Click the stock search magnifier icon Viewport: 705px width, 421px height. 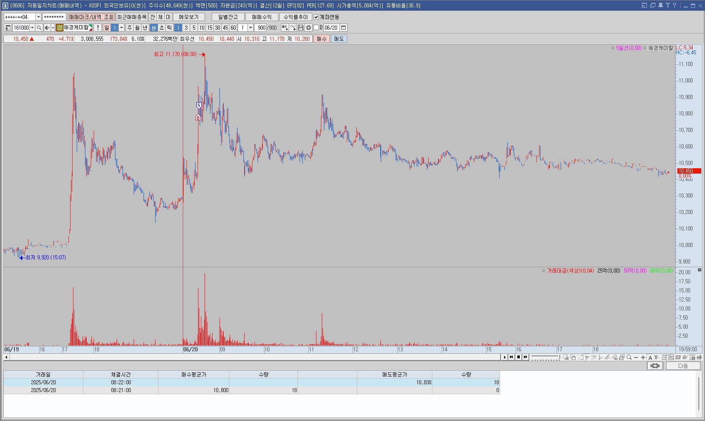click(x=39, y=28)
